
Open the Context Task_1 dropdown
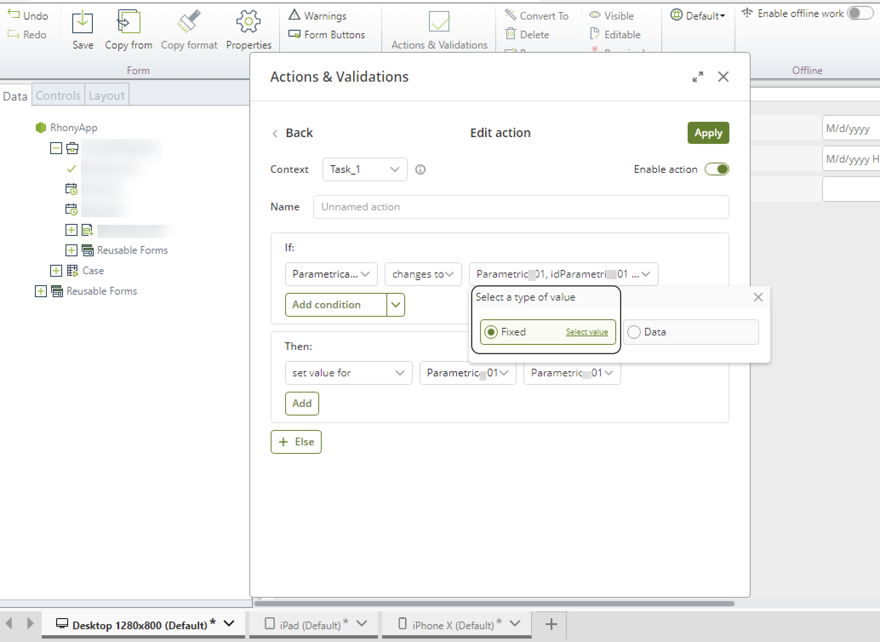(x=365, y=169)
